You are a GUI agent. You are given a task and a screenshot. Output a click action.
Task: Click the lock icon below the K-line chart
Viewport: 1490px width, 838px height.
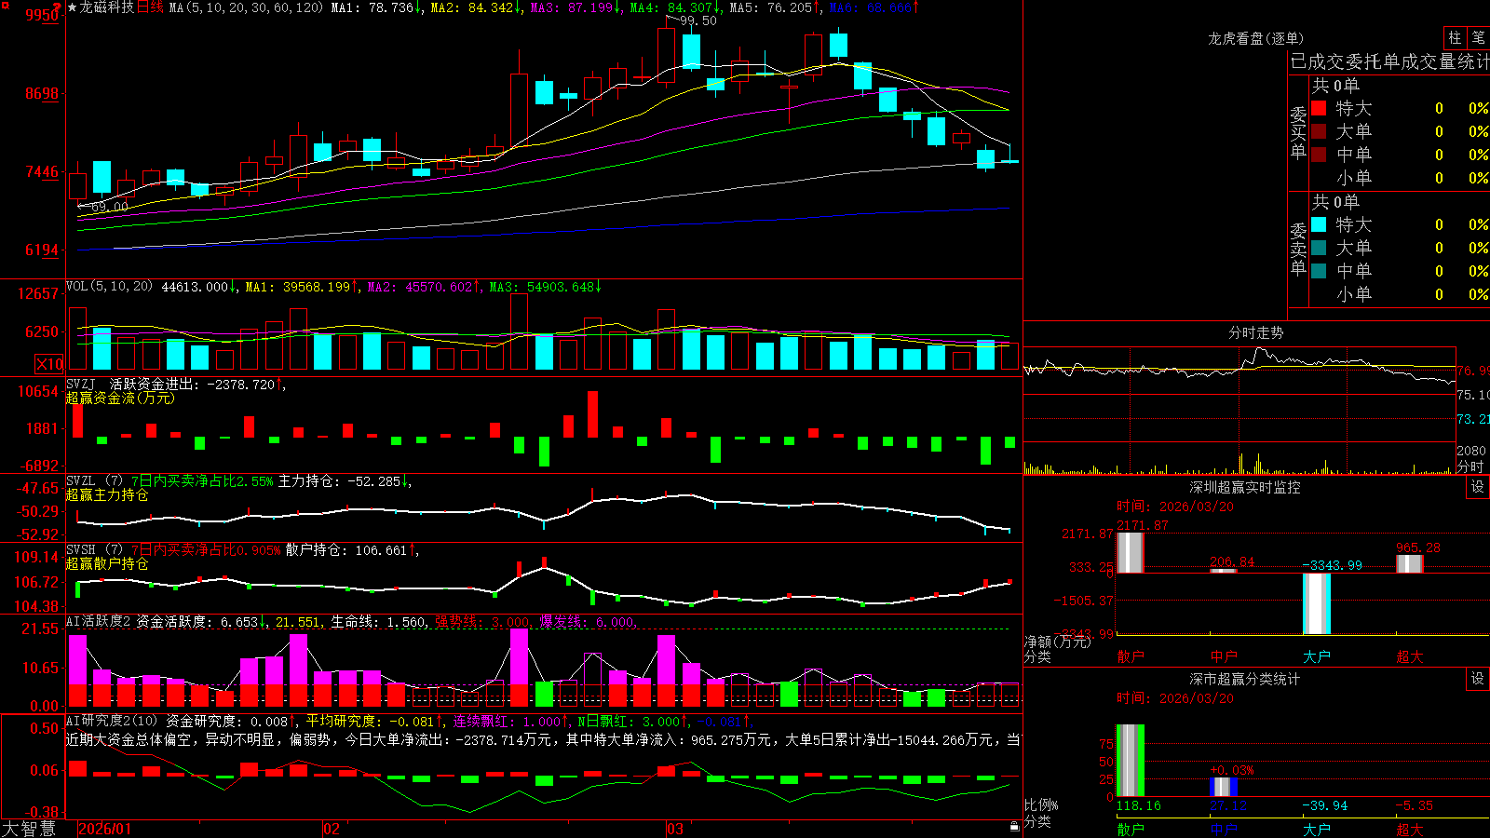pyautogui.click(x=1015, y=826)
